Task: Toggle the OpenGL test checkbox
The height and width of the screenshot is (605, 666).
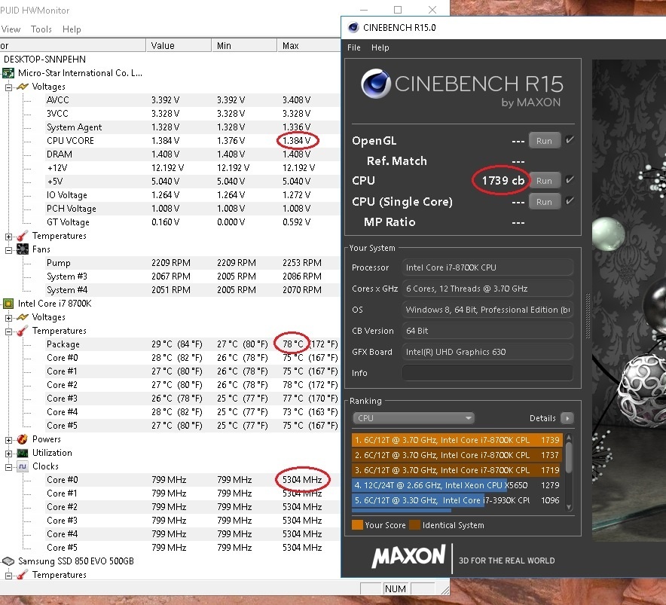Action: 570,140
